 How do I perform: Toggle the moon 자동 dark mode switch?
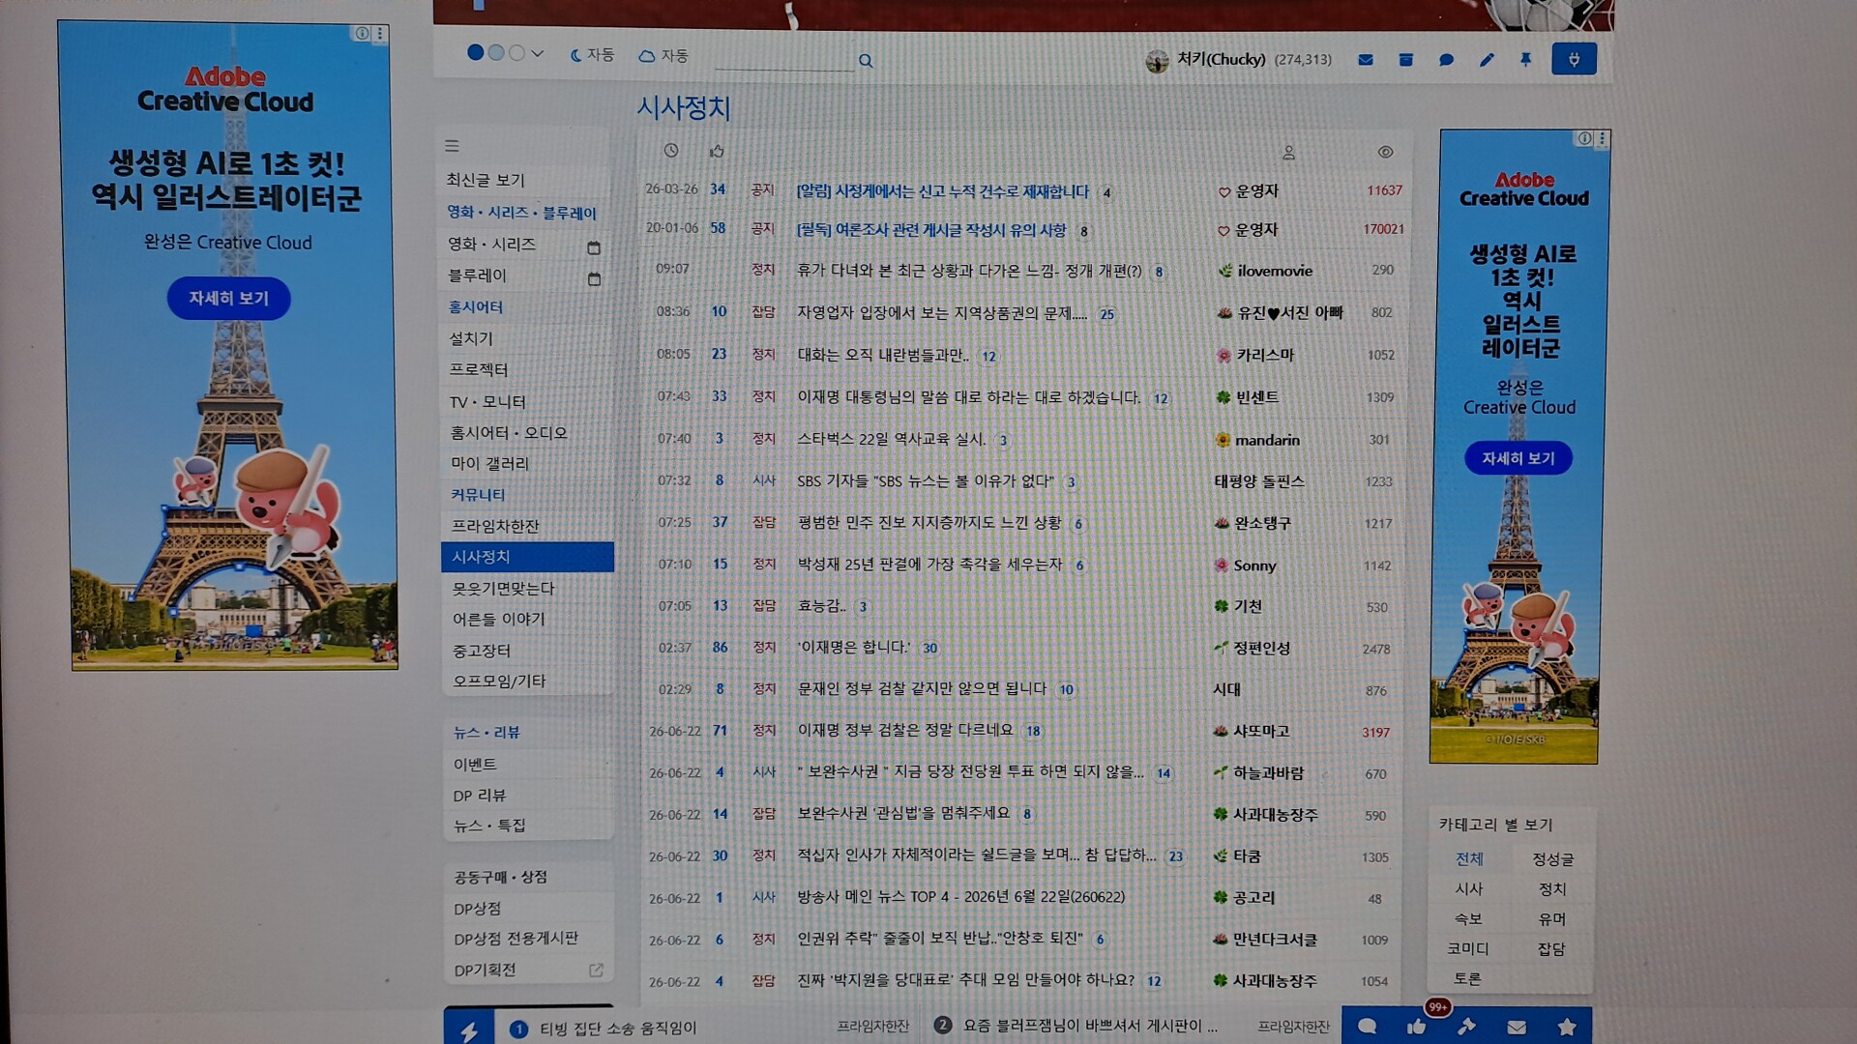[x=592, y=55]
